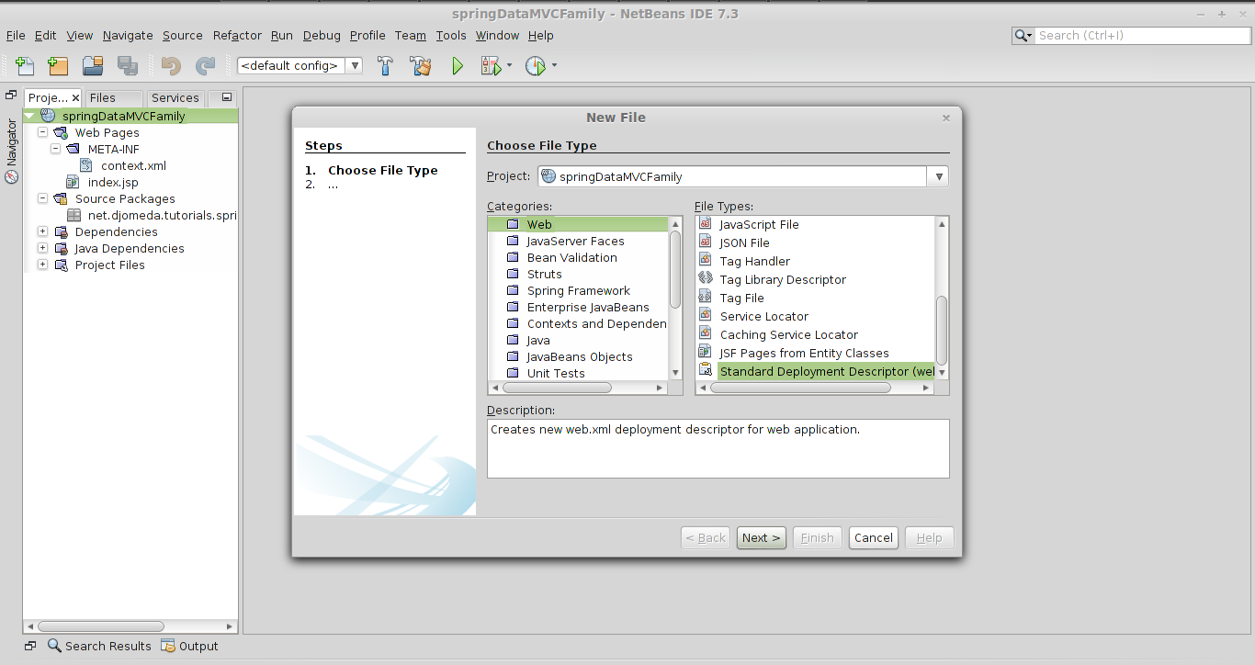Select the Enterprise JavaBeans category

(x=588, y=307)
